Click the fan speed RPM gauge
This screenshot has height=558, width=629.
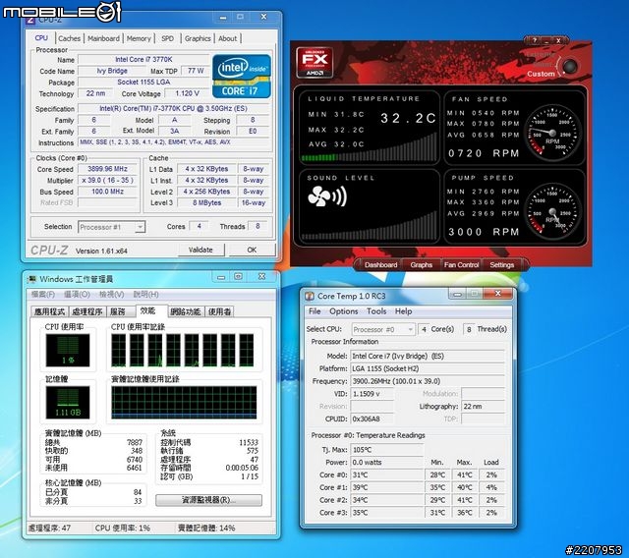coord(552,133)
